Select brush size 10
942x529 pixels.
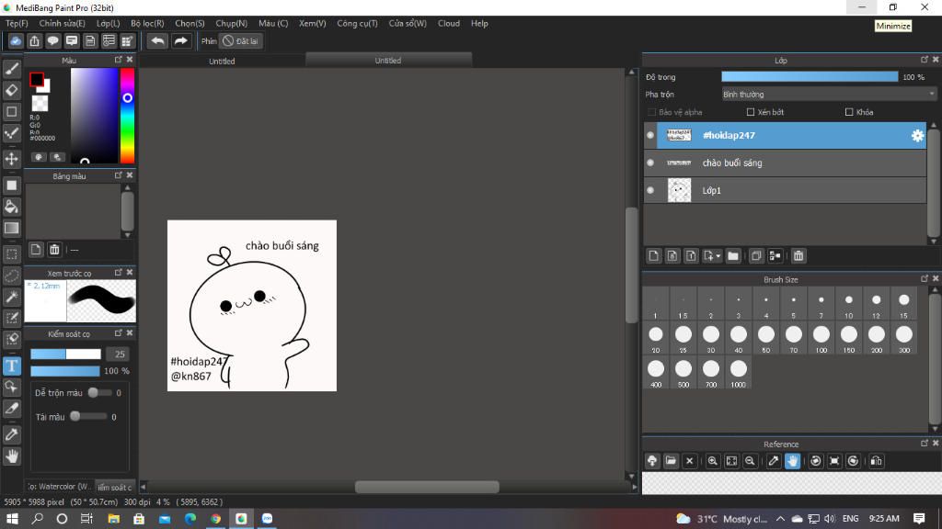click(848, 305)
